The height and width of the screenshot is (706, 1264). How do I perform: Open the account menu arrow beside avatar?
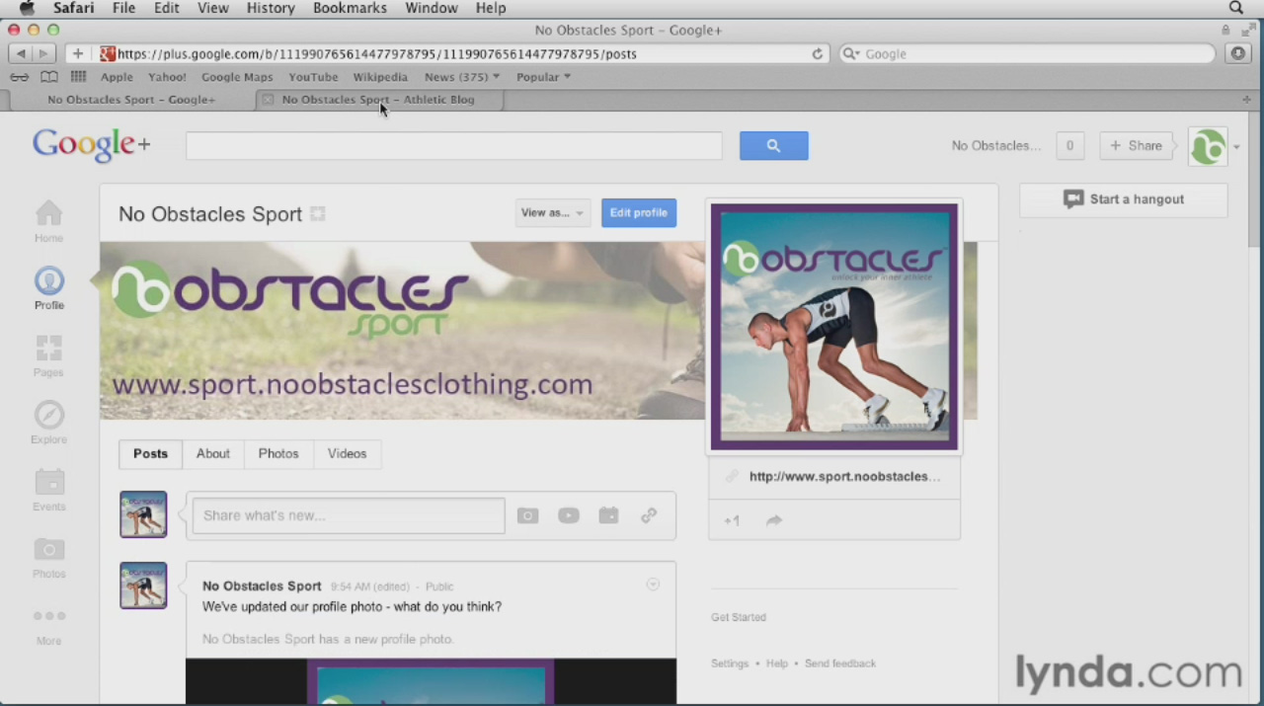1236,147
